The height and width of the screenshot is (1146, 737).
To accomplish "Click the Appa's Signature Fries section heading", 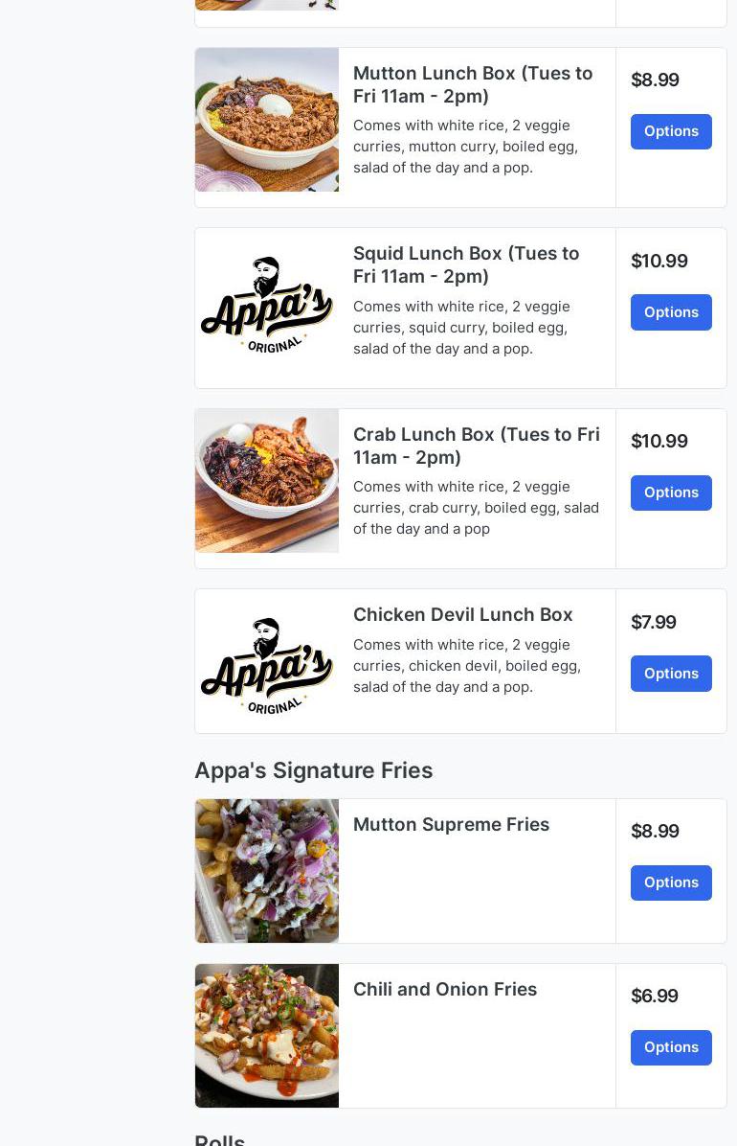I will tap(313, 770).
